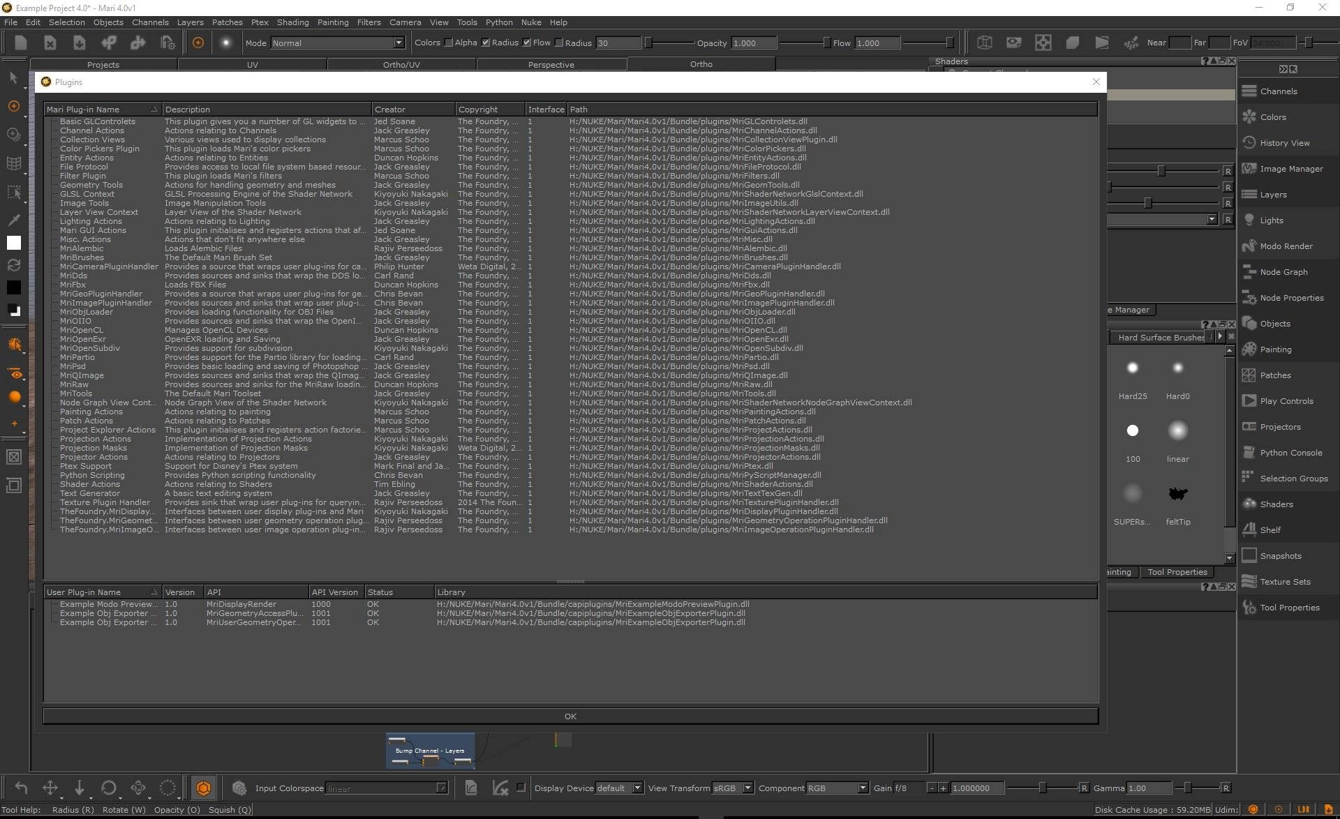This screenshot has height=819, width=1340.
Task: Sort by User Plug-in Name column header
Action: pos(103,592)
